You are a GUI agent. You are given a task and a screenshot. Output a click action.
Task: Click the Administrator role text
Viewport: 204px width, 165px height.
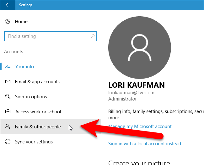tap(122, 99)
